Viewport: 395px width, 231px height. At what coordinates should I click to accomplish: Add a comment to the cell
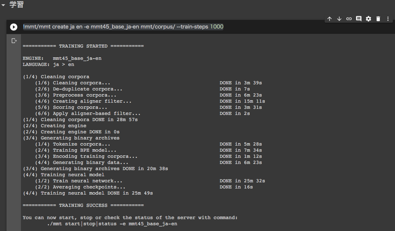pyautogui.click(x=359, y=19)
